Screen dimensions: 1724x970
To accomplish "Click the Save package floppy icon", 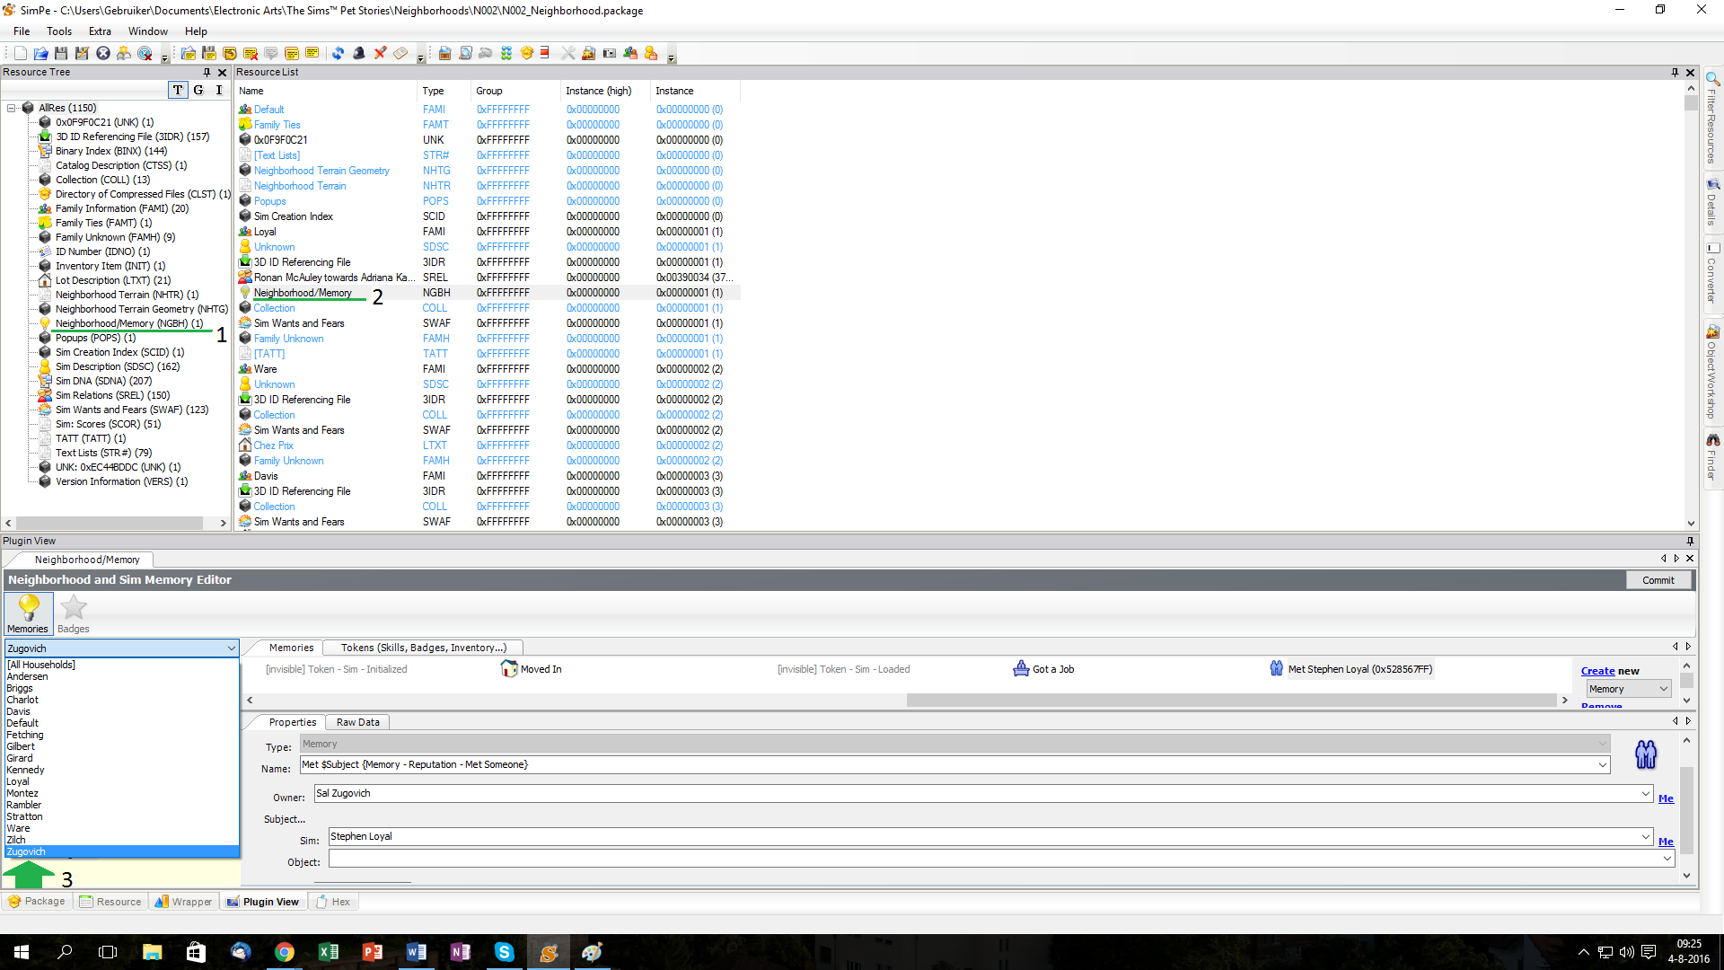I will [61, 54].
